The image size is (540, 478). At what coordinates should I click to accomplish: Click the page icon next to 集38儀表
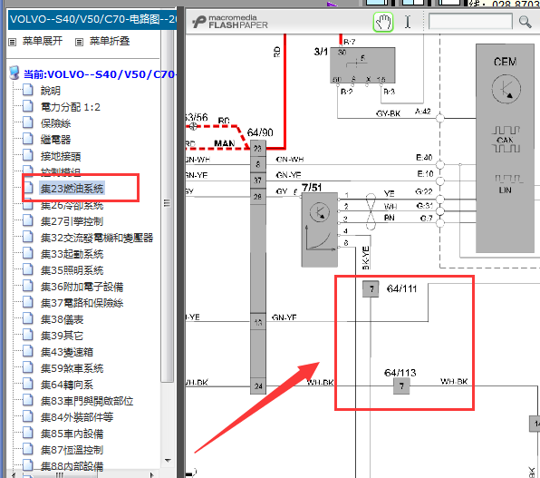(28, 318)
